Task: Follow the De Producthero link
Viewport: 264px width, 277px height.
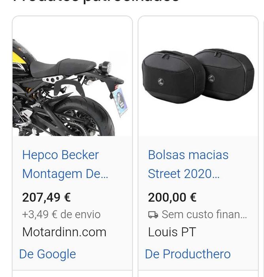Action: [x=188, y=254]
